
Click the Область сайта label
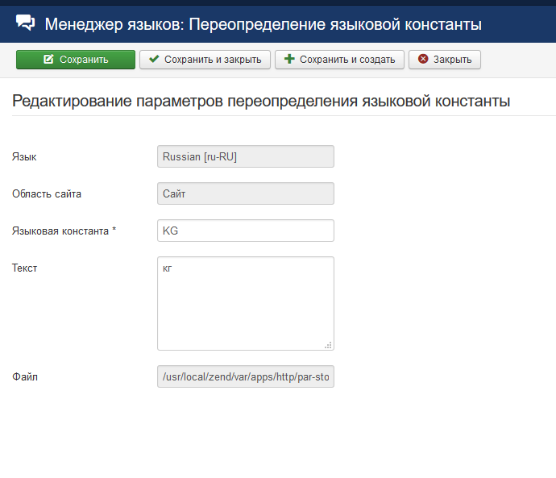pyautogui.click(x=47, y=194)
